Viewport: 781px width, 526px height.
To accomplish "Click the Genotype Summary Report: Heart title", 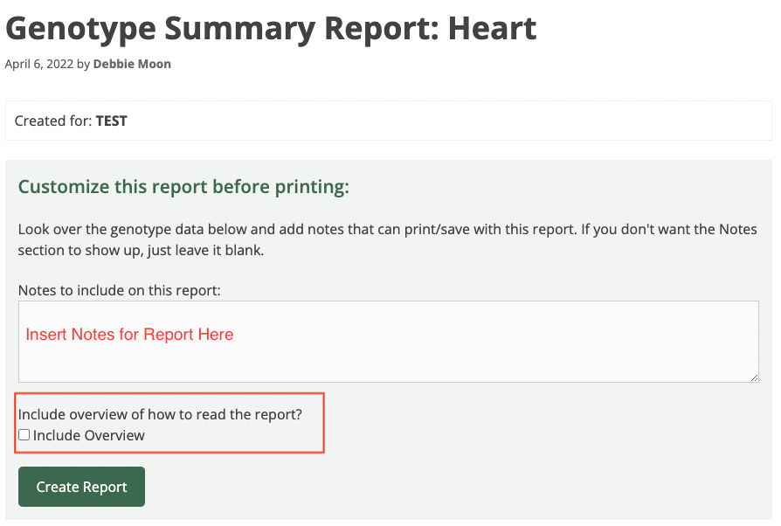I will coord(271,28).
